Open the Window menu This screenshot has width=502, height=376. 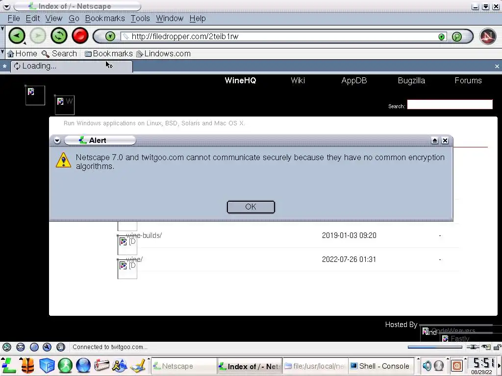coord(170,19)
